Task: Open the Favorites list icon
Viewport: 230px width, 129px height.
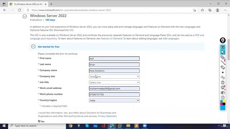Action: (202, 10)
